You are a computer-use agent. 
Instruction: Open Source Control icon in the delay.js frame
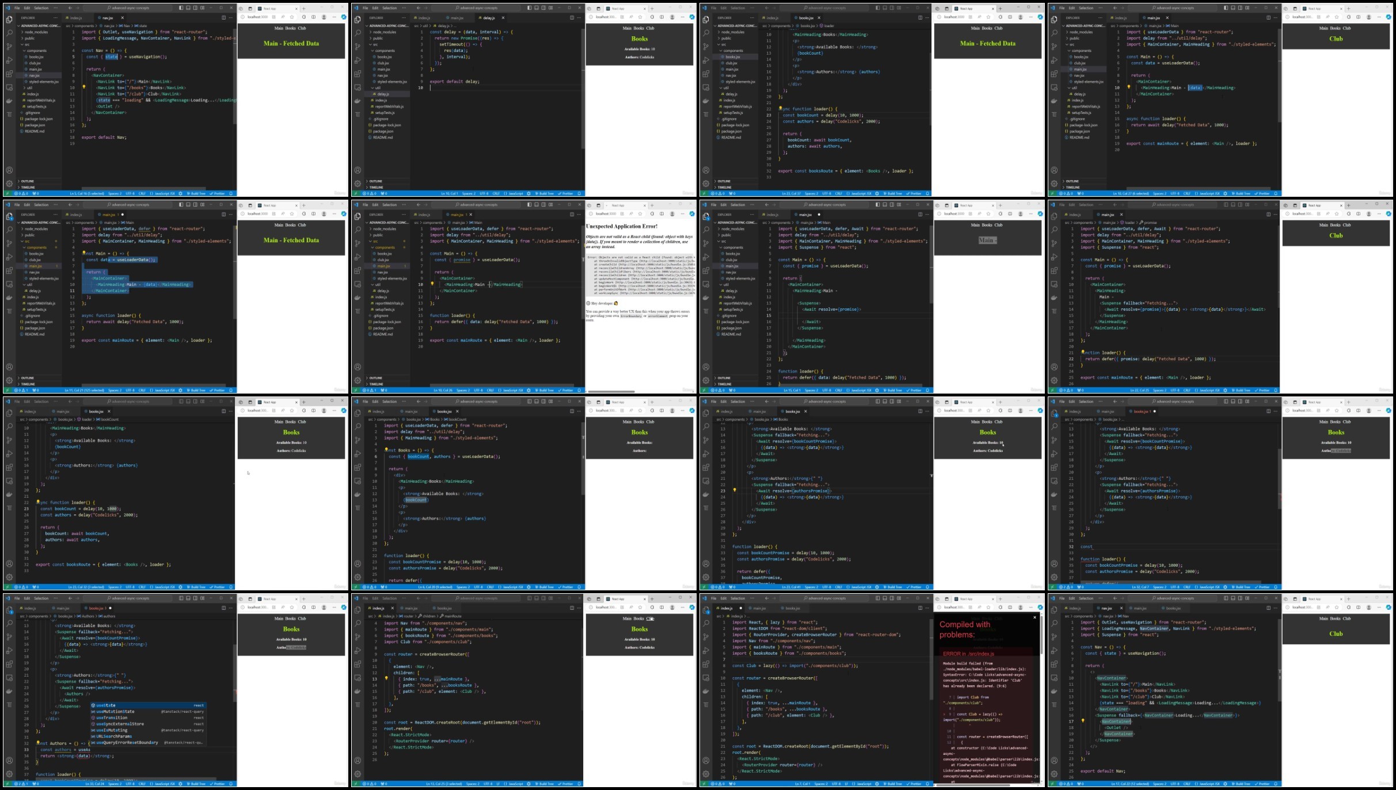pyautogui.click(x=357, y=47)
